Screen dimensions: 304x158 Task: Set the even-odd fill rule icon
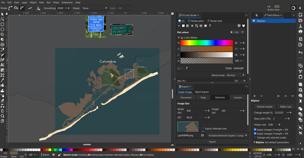pyautogui.click(x=239, y=26)
